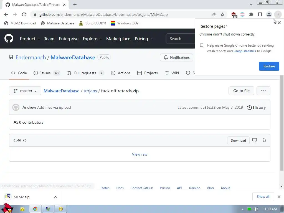
Task: Open commit a32e186 link
Action: [209, 108]
